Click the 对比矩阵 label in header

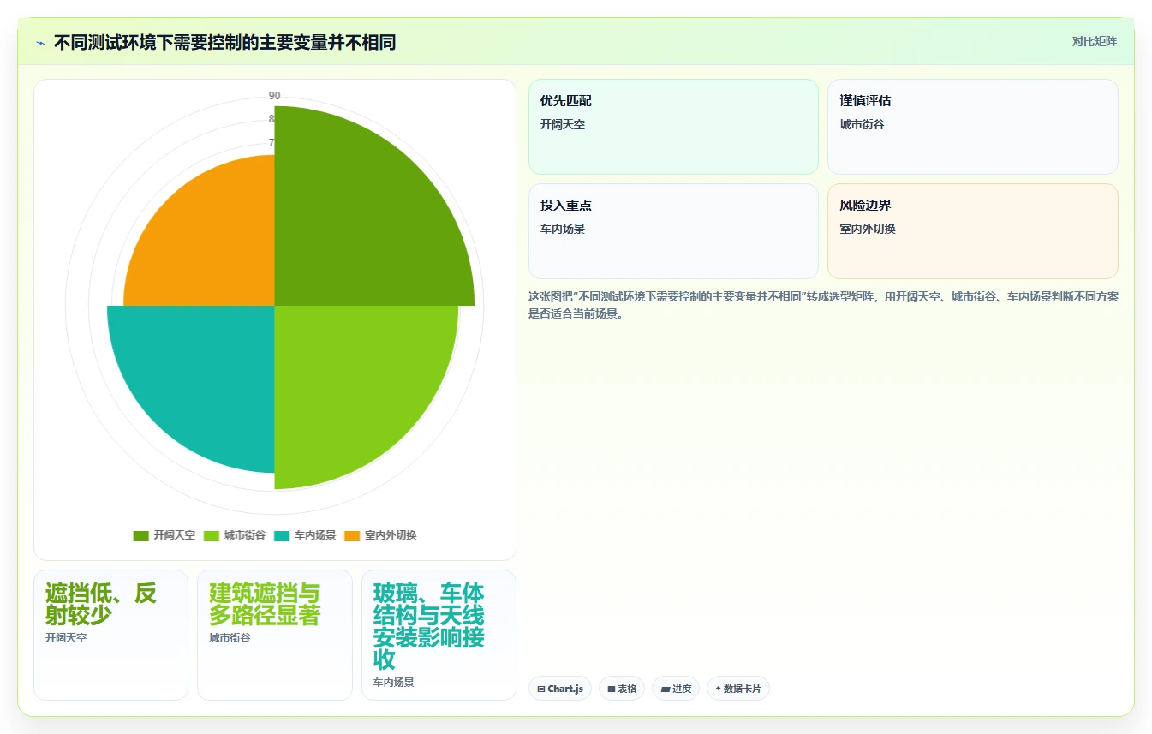[x=1095, y=41]
